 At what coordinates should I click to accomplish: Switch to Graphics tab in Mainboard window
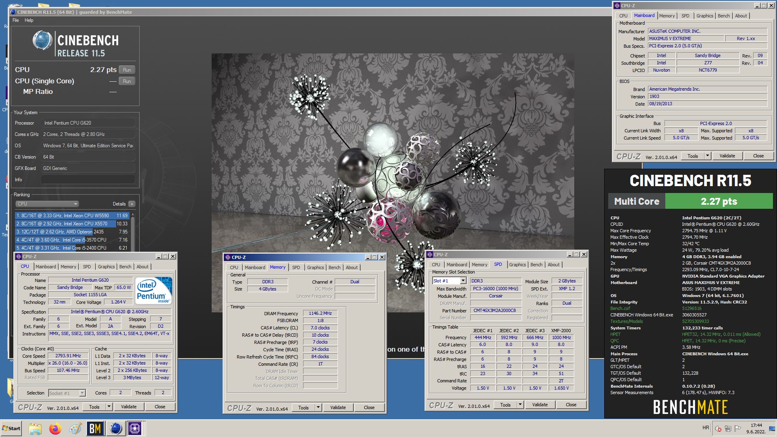click(705, 16)
